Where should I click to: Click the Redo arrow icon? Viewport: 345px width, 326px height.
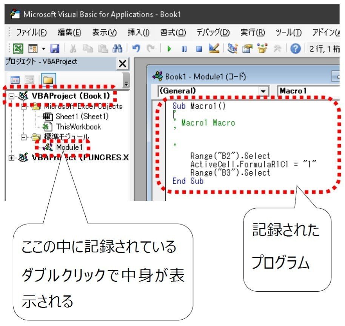click(x=151, y=48)
